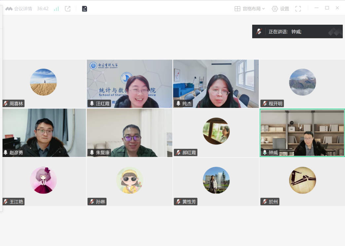
Task: Click the 36:42 meeting duration timer
Action: tap(43, 9)
